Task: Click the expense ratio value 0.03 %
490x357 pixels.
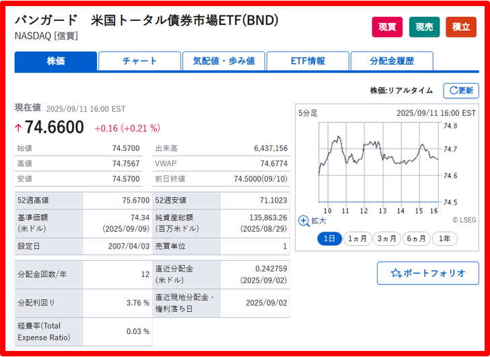Action: coord(138,331)
